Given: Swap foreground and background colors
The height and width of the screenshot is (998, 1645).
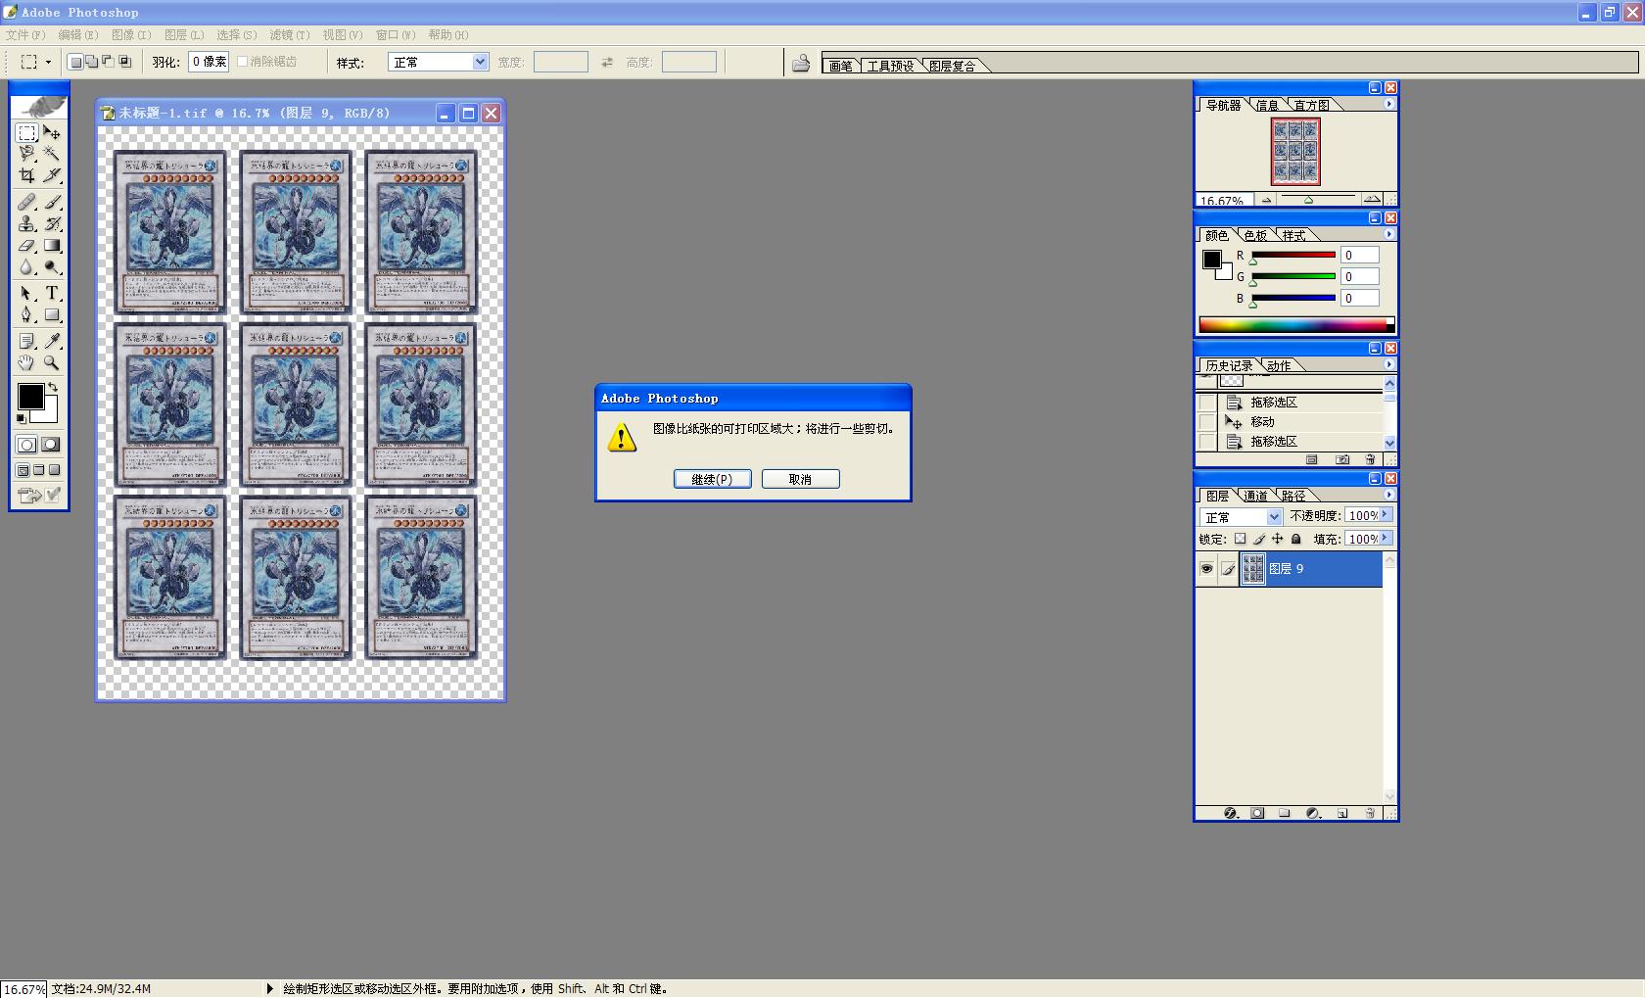Looking at the screenshot, I should 53,387.
